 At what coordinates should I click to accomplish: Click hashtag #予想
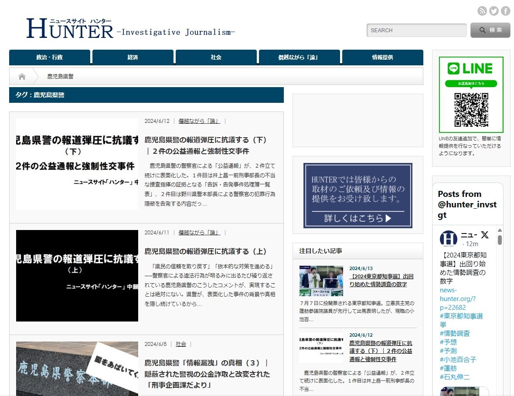point(448,342)
